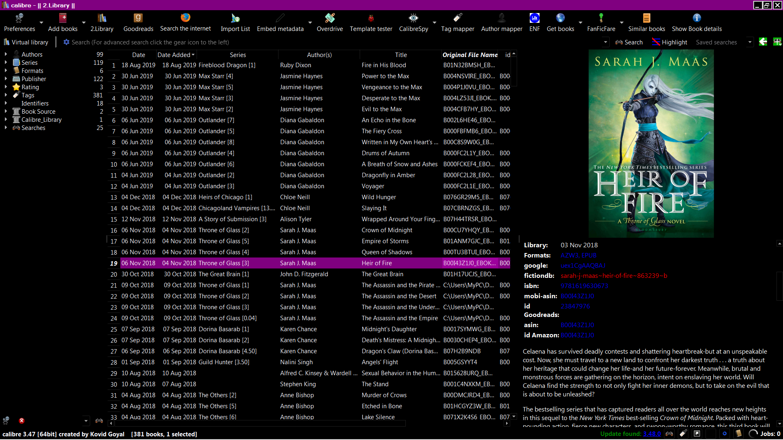Click the Heir of Fire cover image
783x440 pixels.
[651, 144]
